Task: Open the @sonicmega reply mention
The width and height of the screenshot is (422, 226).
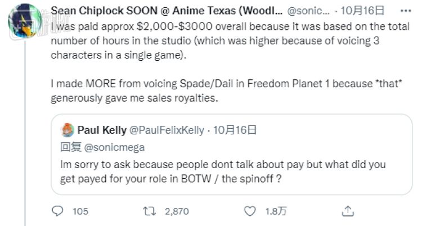Action: pyautogui.click(x=114, y=147)
